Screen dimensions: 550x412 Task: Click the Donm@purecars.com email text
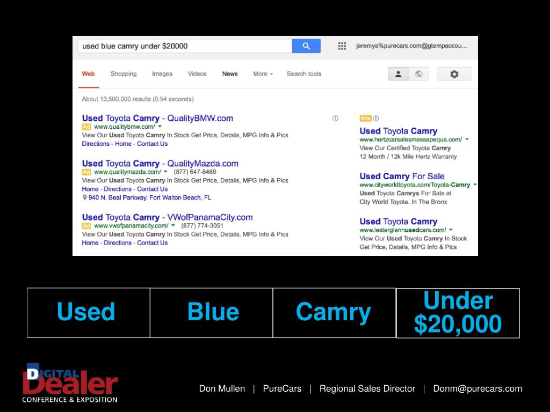[x=477, y=388]
